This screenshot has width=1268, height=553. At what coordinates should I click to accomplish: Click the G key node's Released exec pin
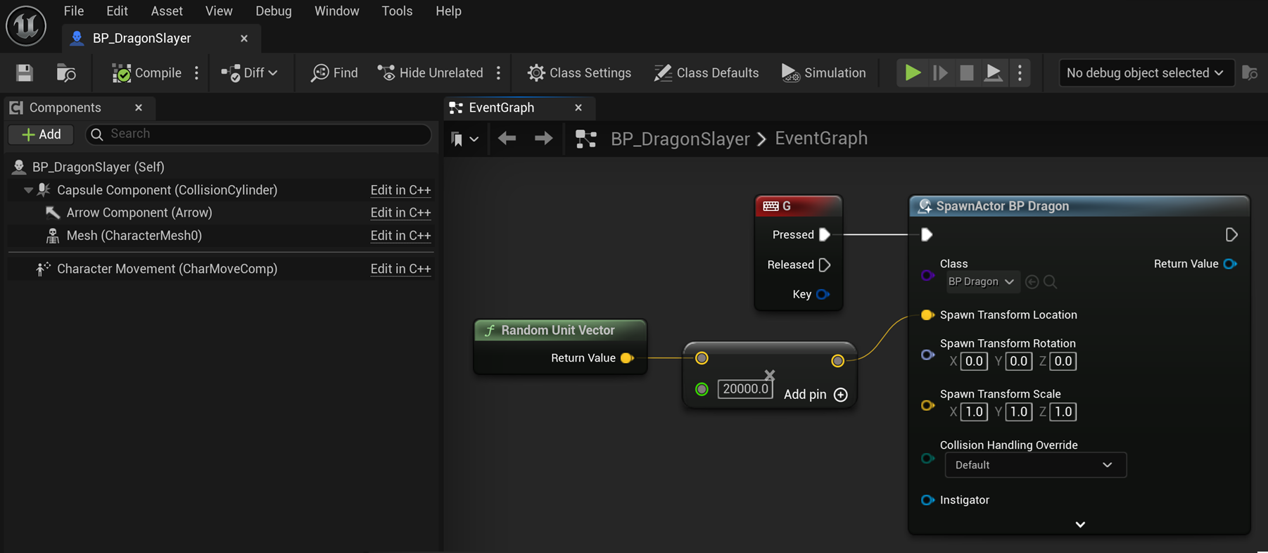[x=825, y=265]
